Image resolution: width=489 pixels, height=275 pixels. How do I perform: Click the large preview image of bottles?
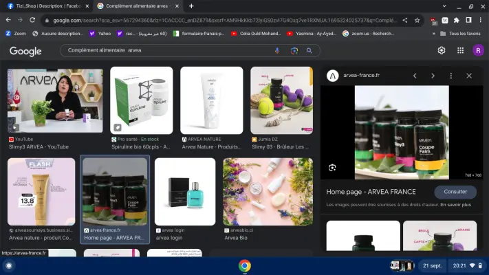pyautogui.click(x=402, y=133)
